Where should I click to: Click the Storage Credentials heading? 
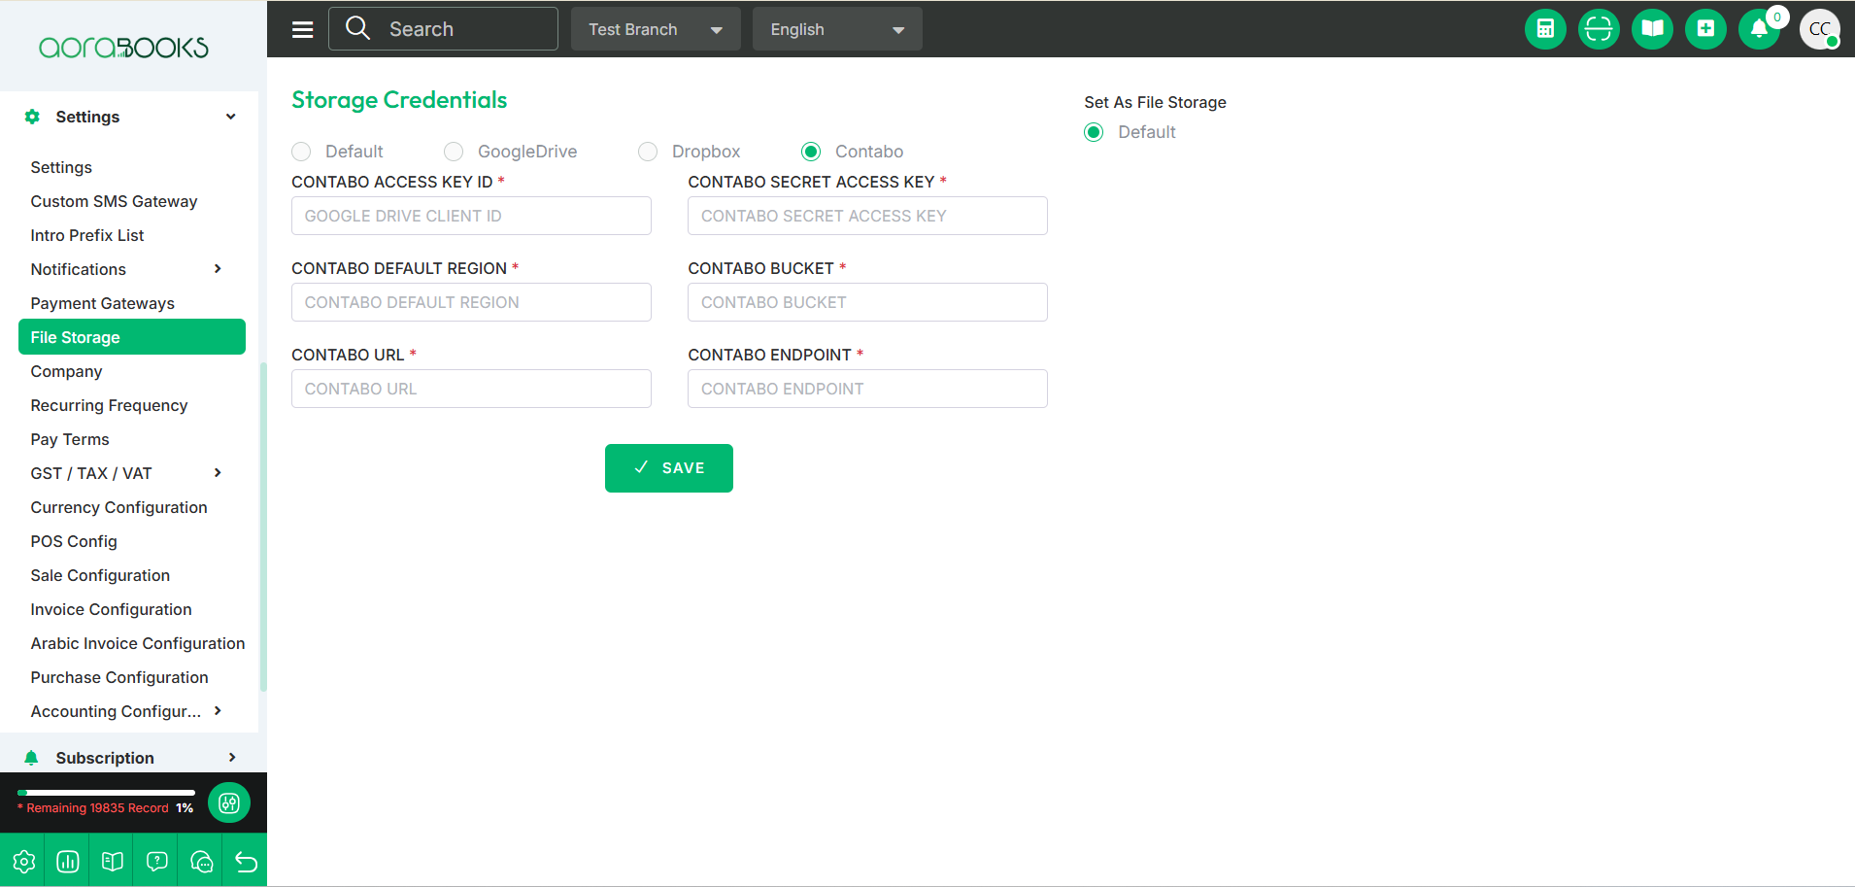(x=399, y=100)
